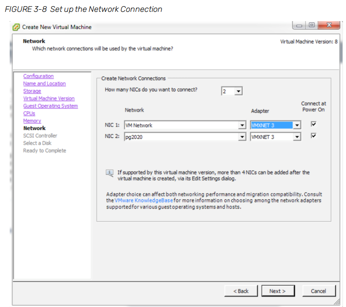This screenshot has width=346, height=307.
Task: Minimize the Create New Virtual Machine window
Action: [x=299, y=25]
